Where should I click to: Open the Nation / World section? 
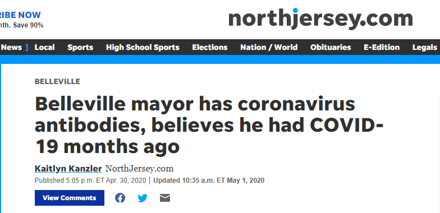pyautogui.click(x=269, y=47)
